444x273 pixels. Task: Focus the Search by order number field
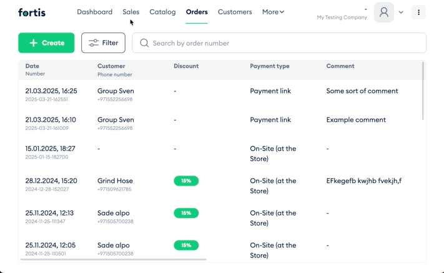click(x=279, y=42)
